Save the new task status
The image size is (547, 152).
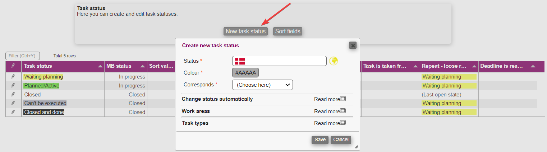[x=320, y=140]
